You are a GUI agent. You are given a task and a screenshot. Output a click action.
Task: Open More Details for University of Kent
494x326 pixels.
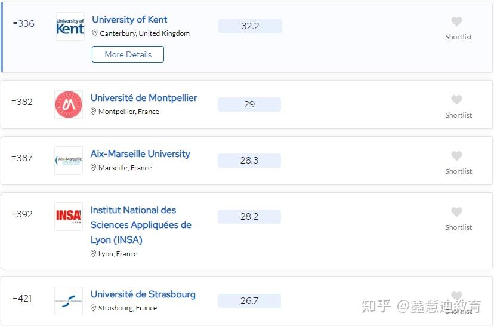(x=128, y=54)
